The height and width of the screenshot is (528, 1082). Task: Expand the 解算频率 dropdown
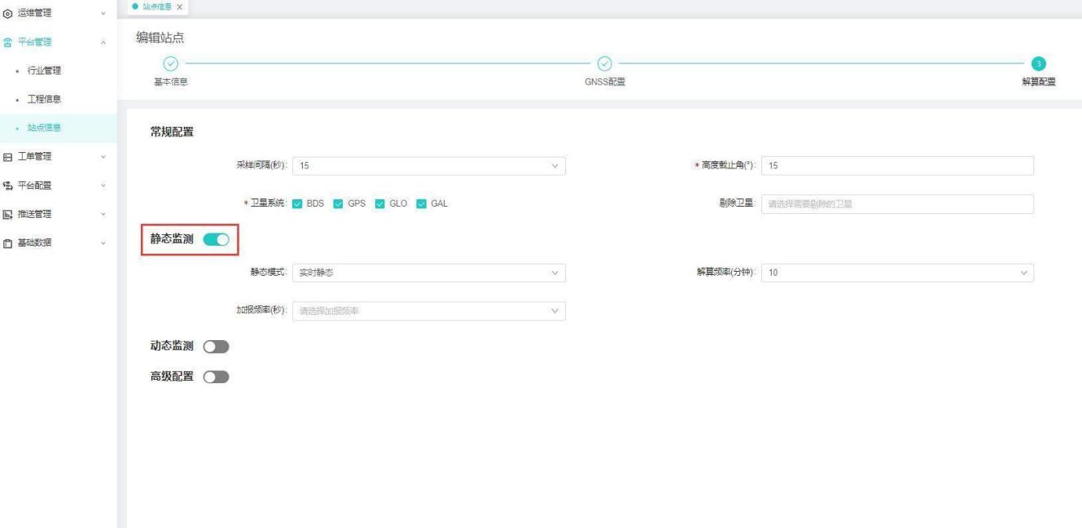(x=897, y=273)
